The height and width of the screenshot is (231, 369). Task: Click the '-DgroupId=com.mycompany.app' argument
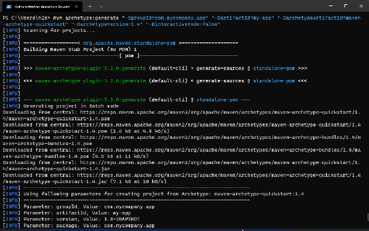tap(165, 18)
